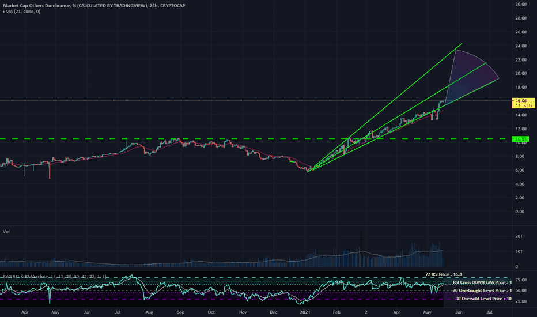Viewport: 537px width, 317px height.
Task: Click the 18.00 price axis label
Action: pos(520,88)
